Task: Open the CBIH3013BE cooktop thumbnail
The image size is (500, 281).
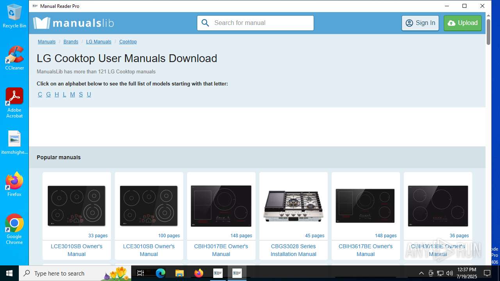Action: (438, 206)
